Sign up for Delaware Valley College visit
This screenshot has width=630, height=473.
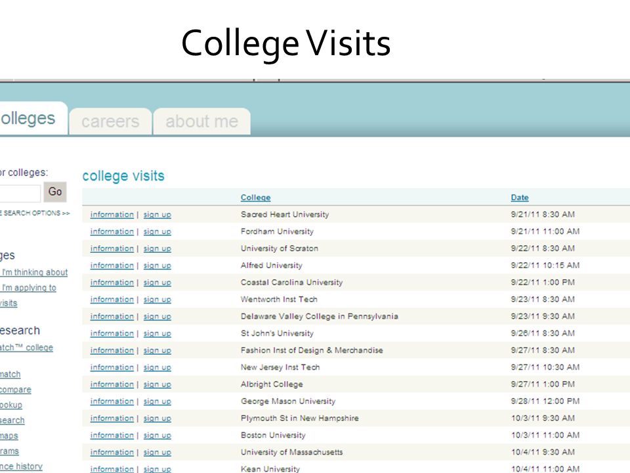pyautogui.click(x=157, y=316)
